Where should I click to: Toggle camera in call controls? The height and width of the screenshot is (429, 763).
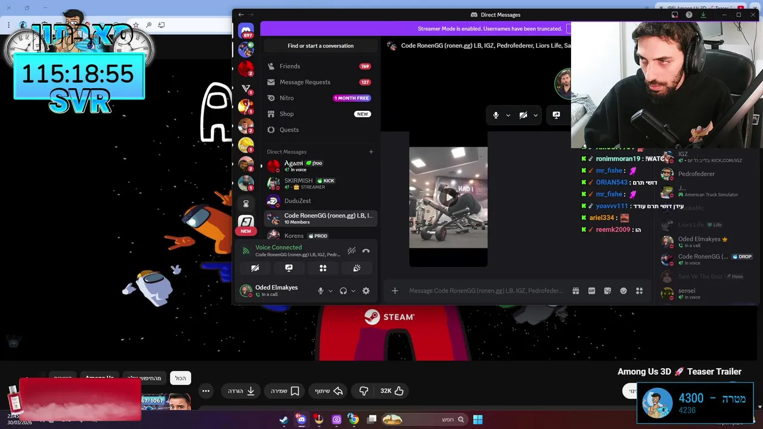tap(523, 115)
